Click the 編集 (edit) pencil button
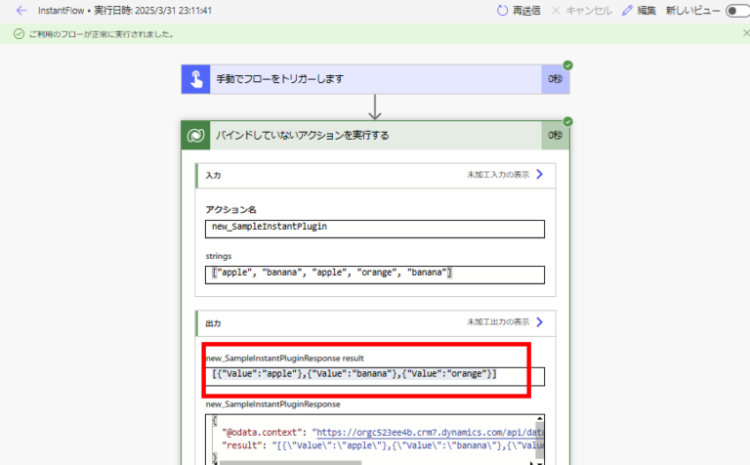Viewport: 750px width, 465px height. [x=640, y=11]
